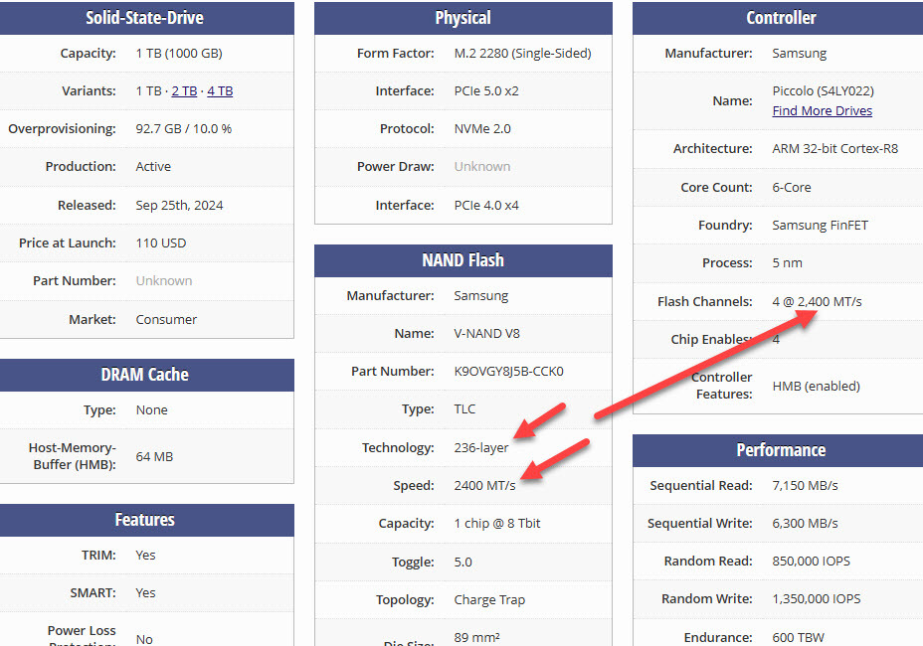Click the 600 TBW endurance value
Image resolution: width=923 pixels, height=646 pixels.
tap(798, 638)
